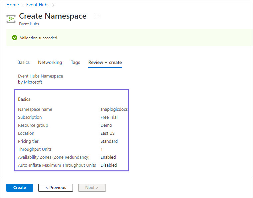Click 'Auto-Inflate Maximum Throughput Units' label
The width and height of the screenshot is (253, 198).
[57, 165]
